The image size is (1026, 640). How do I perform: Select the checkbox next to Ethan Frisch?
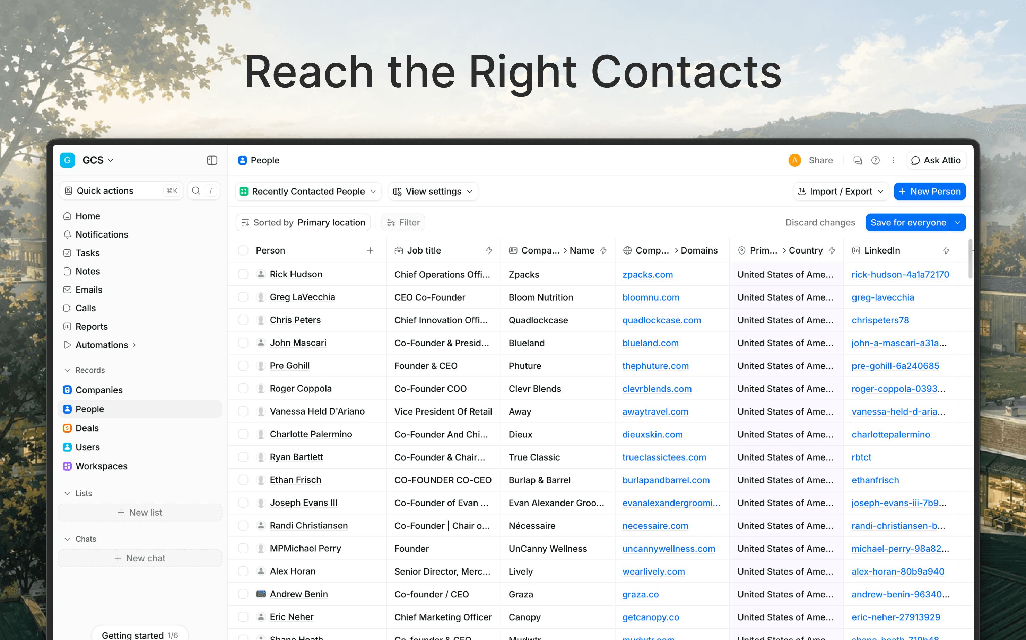[x=243, y=480]
